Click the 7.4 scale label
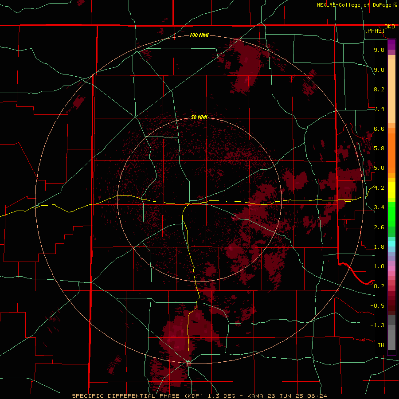The width and height of the screenshot is (399, 399). coord(379,109)
